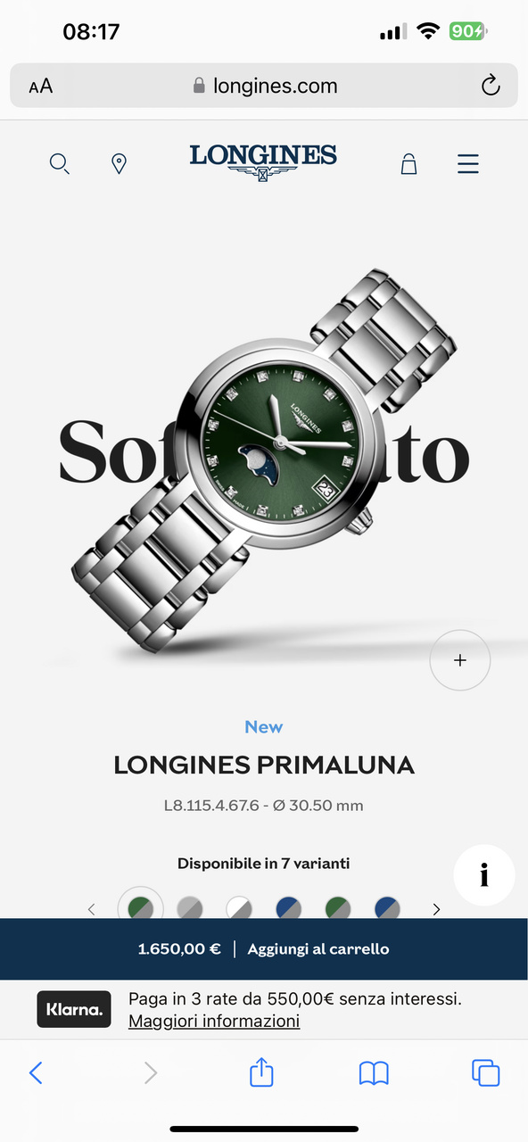Open the search magnifier icon
The width and height of the screenshot is (528, 1142).
point(60,164)
